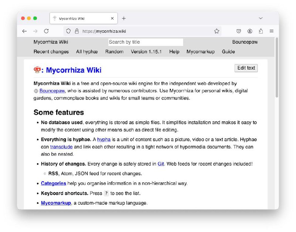The height and width of the screenshot is (232, 296).
Task: Go back with the browser back arrow
Action: (x=24, y=31)
